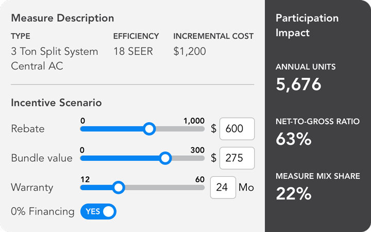
Task: Click the Bundle value slider handle
Action: pyautogui.click(x=165, y=158)
